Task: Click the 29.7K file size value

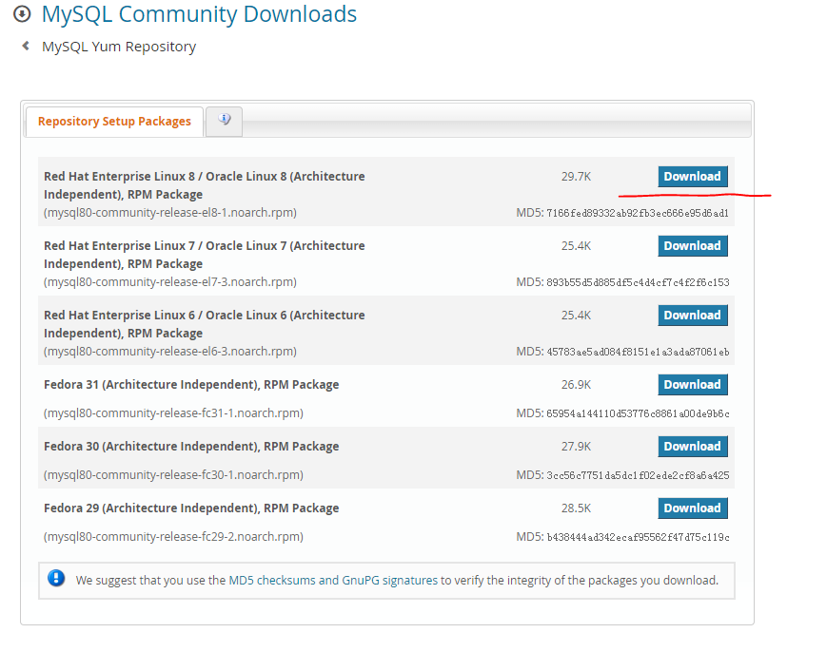Action: [576, 177]
